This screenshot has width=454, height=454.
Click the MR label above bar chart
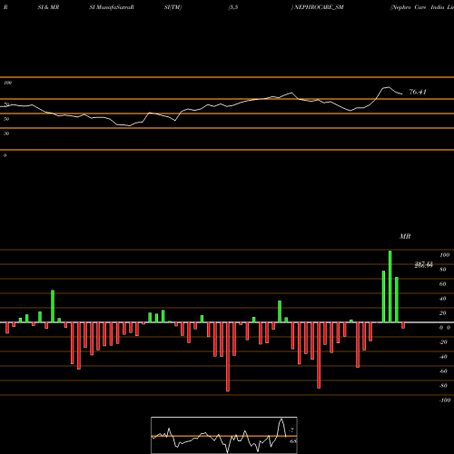[x=405, y=236]
